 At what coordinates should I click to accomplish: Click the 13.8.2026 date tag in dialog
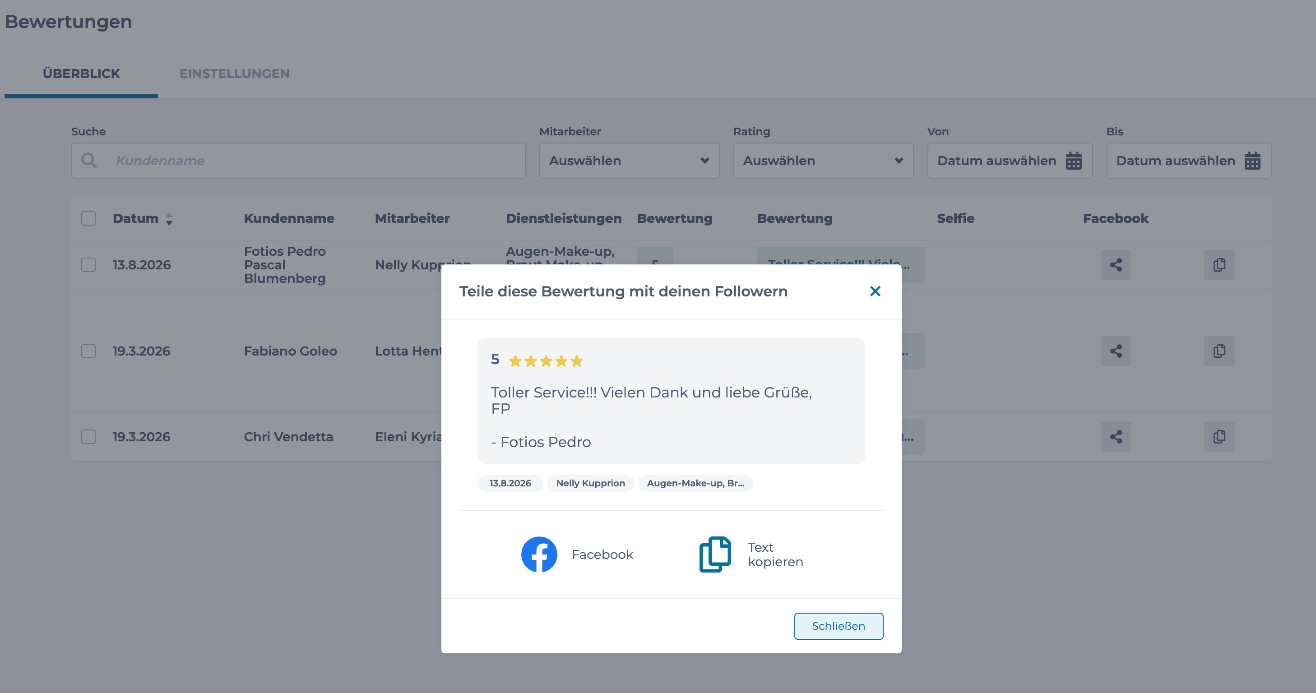click(510, 483)
